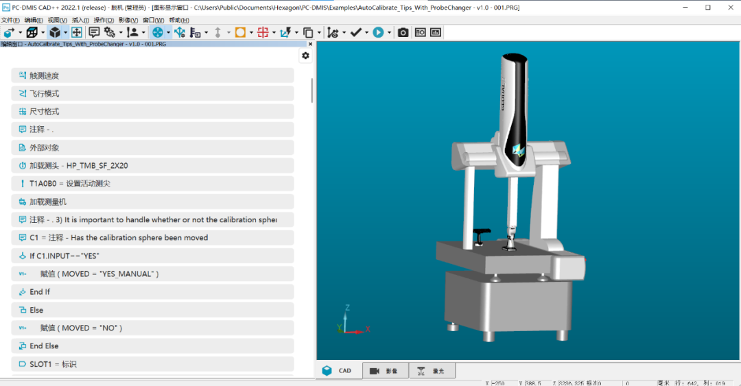Screen dimensions: 741x386
Task: Switch to the 影像 view tab
Action: pos(386,371)
